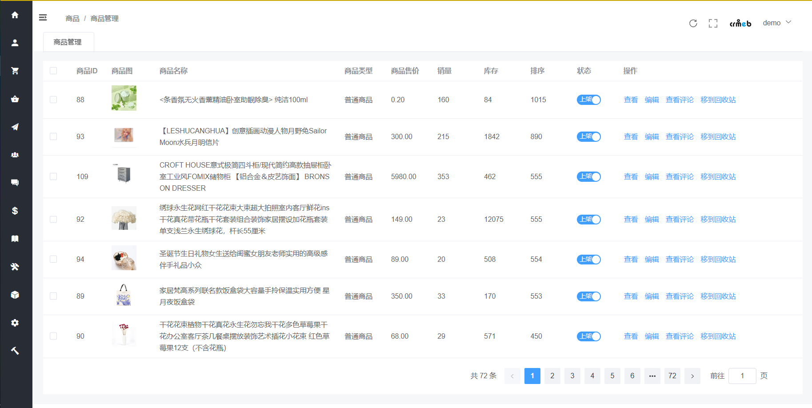The width and height of the screenshot is (812, 408).
Task: Select all products header checkbox
Action: (x=53, y=71)
